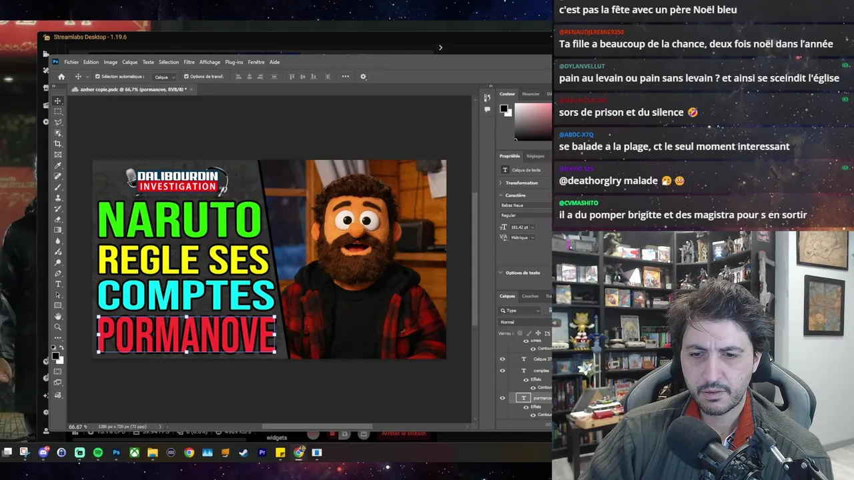854x480 pixels.
Task: Click the toolbox foreground color swatch
Action: coord(56,356)
